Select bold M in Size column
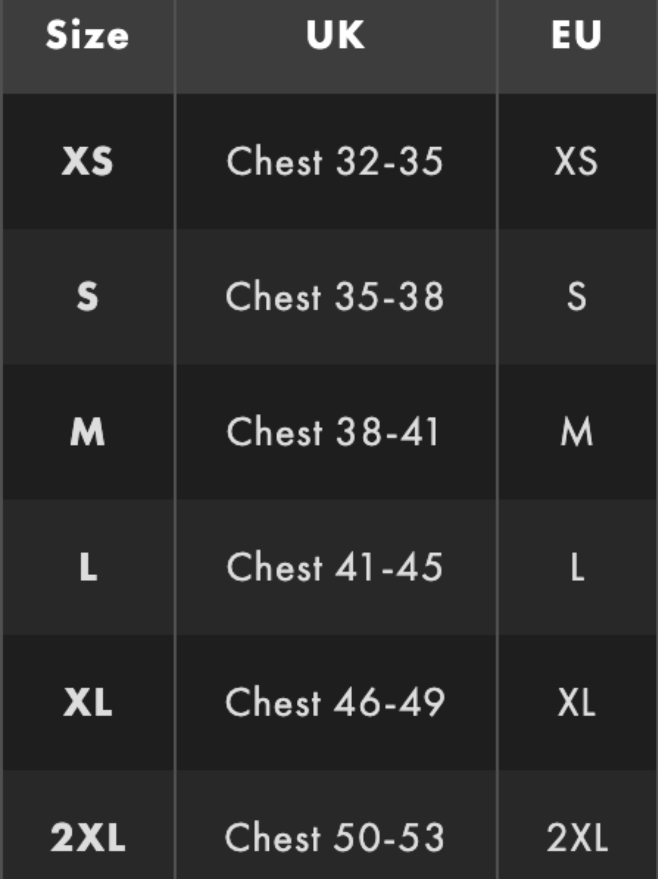This screenshot has width=658, height=879. (88, 432)
